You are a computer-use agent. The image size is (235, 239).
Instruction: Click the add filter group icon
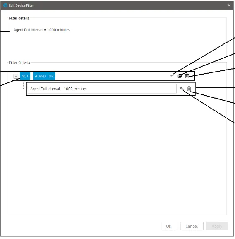click(180, 76)
